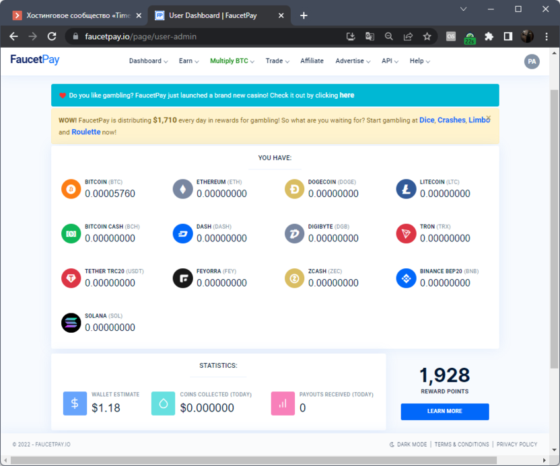The height and width of the screenshot is (466, 560).
Task: Bookmark this page with star icon
Action: tap(427, 36)
